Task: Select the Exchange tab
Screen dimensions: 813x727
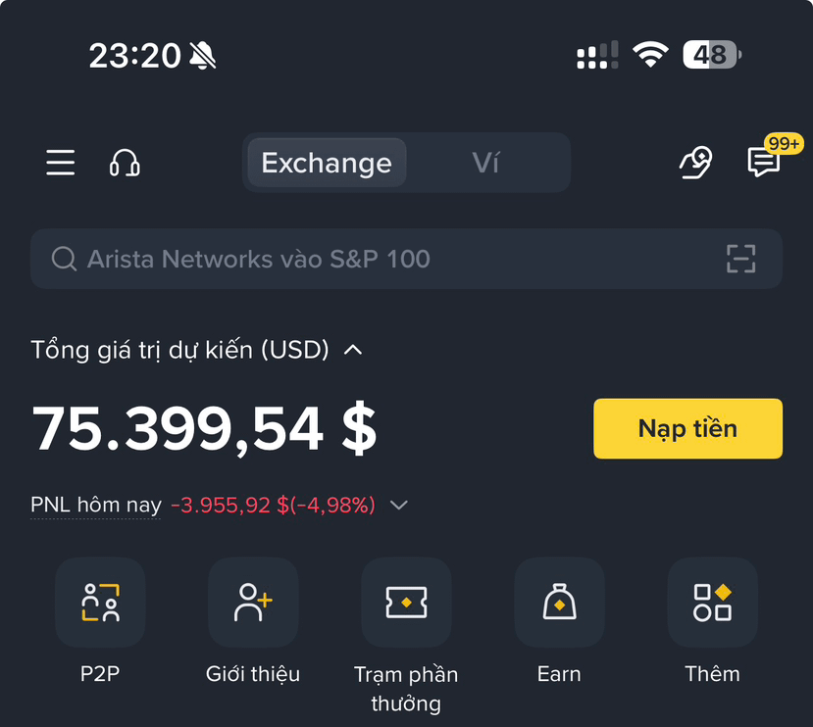Action: (327, 163)
